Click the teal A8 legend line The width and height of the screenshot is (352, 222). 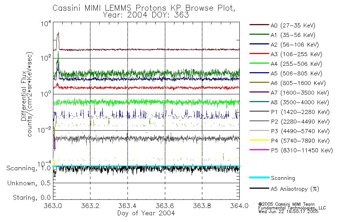259,102
